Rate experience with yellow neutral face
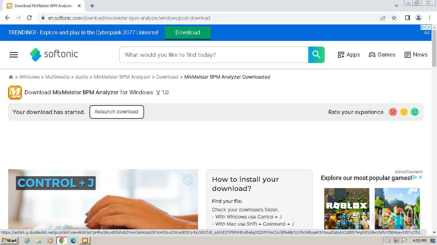The width and height of the screenshot is (437, 245). pyautogui.click(x=404, y=112)
